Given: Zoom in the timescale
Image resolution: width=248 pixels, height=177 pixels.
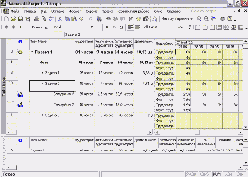Looking at the screenshot, I should (x=199, y=19).
